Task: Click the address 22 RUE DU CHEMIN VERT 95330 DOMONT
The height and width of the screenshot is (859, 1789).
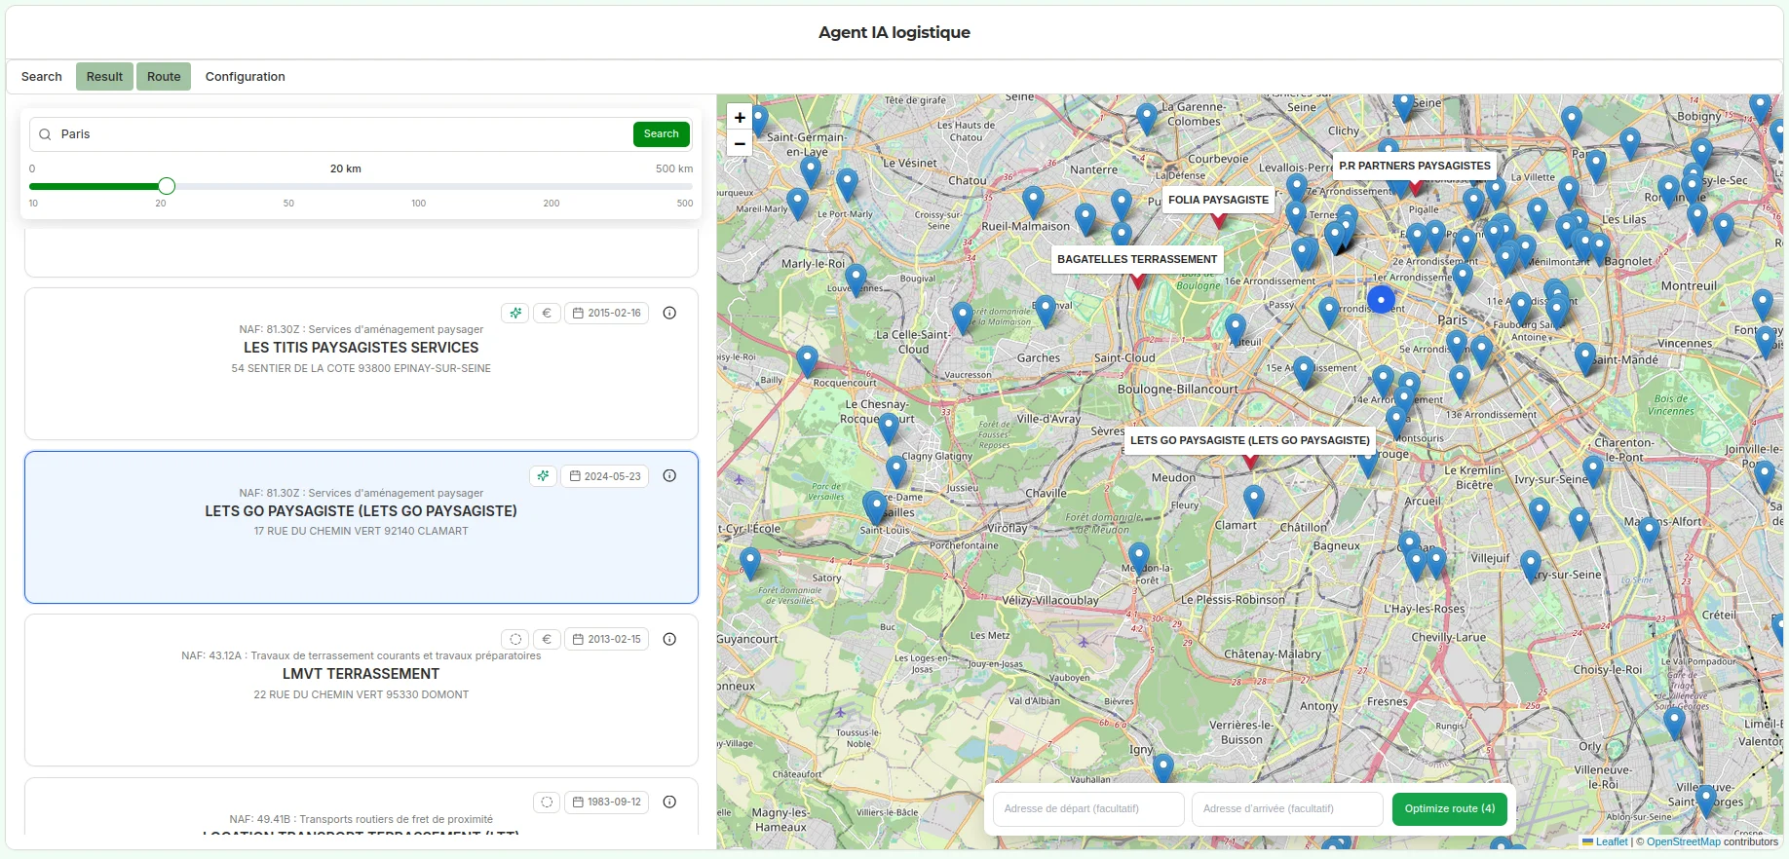Action: (362, 695)
